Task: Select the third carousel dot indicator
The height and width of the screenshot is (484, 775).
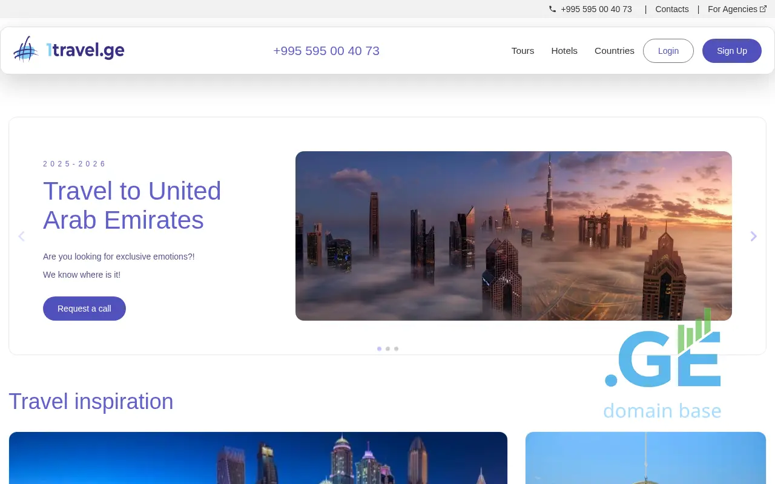Action: 396,348
